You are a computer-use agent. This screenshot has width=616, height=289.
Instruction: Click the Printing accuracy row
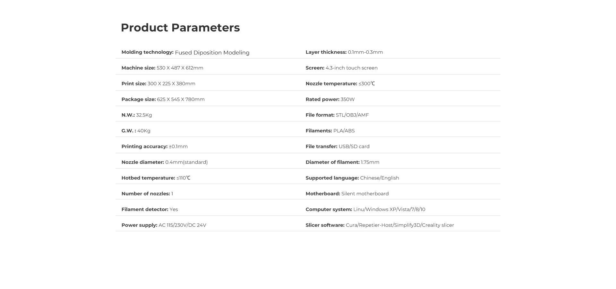pos(154,146)
